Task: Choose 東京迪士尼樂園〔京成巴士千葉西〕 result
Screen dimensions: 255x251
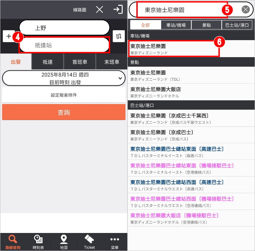Action: [191, 118]
